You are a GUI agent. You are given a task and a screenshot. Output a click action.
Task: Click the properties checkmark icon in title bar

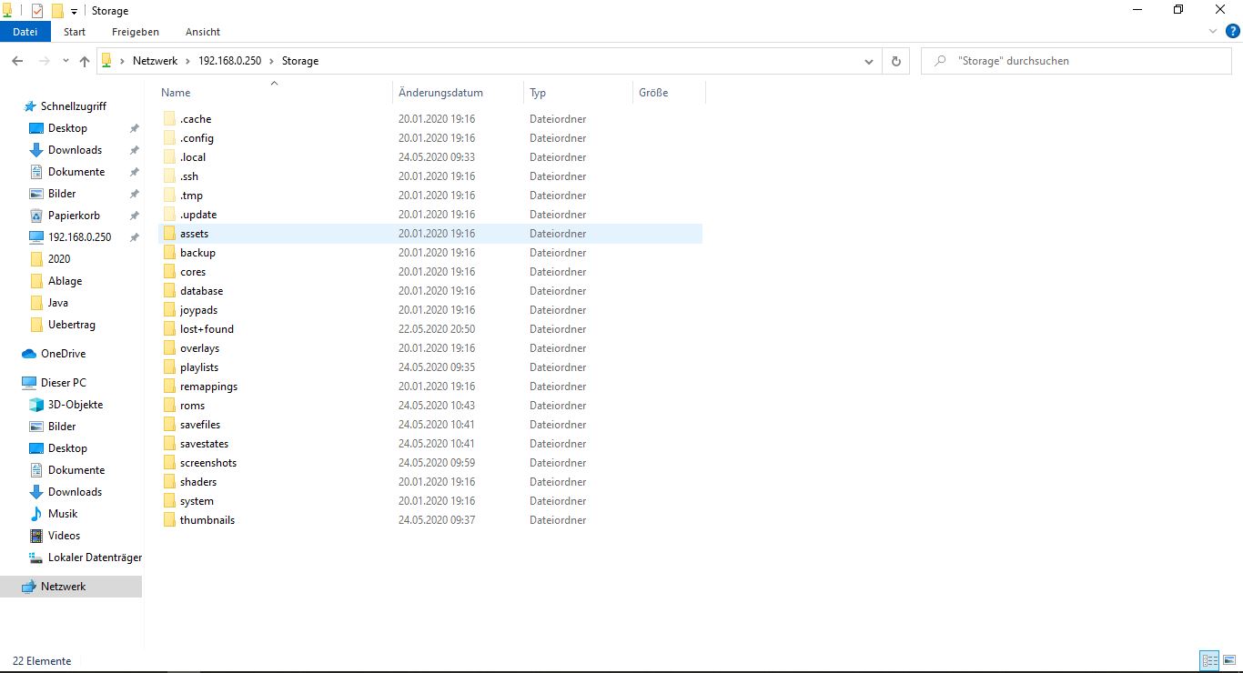[37, 11]
